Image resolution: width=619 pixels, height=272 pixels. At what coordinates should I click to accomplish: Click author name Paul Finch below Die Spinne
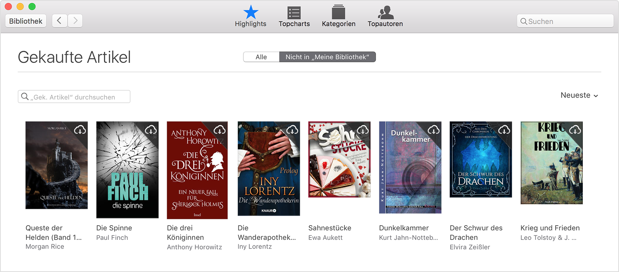112,238
